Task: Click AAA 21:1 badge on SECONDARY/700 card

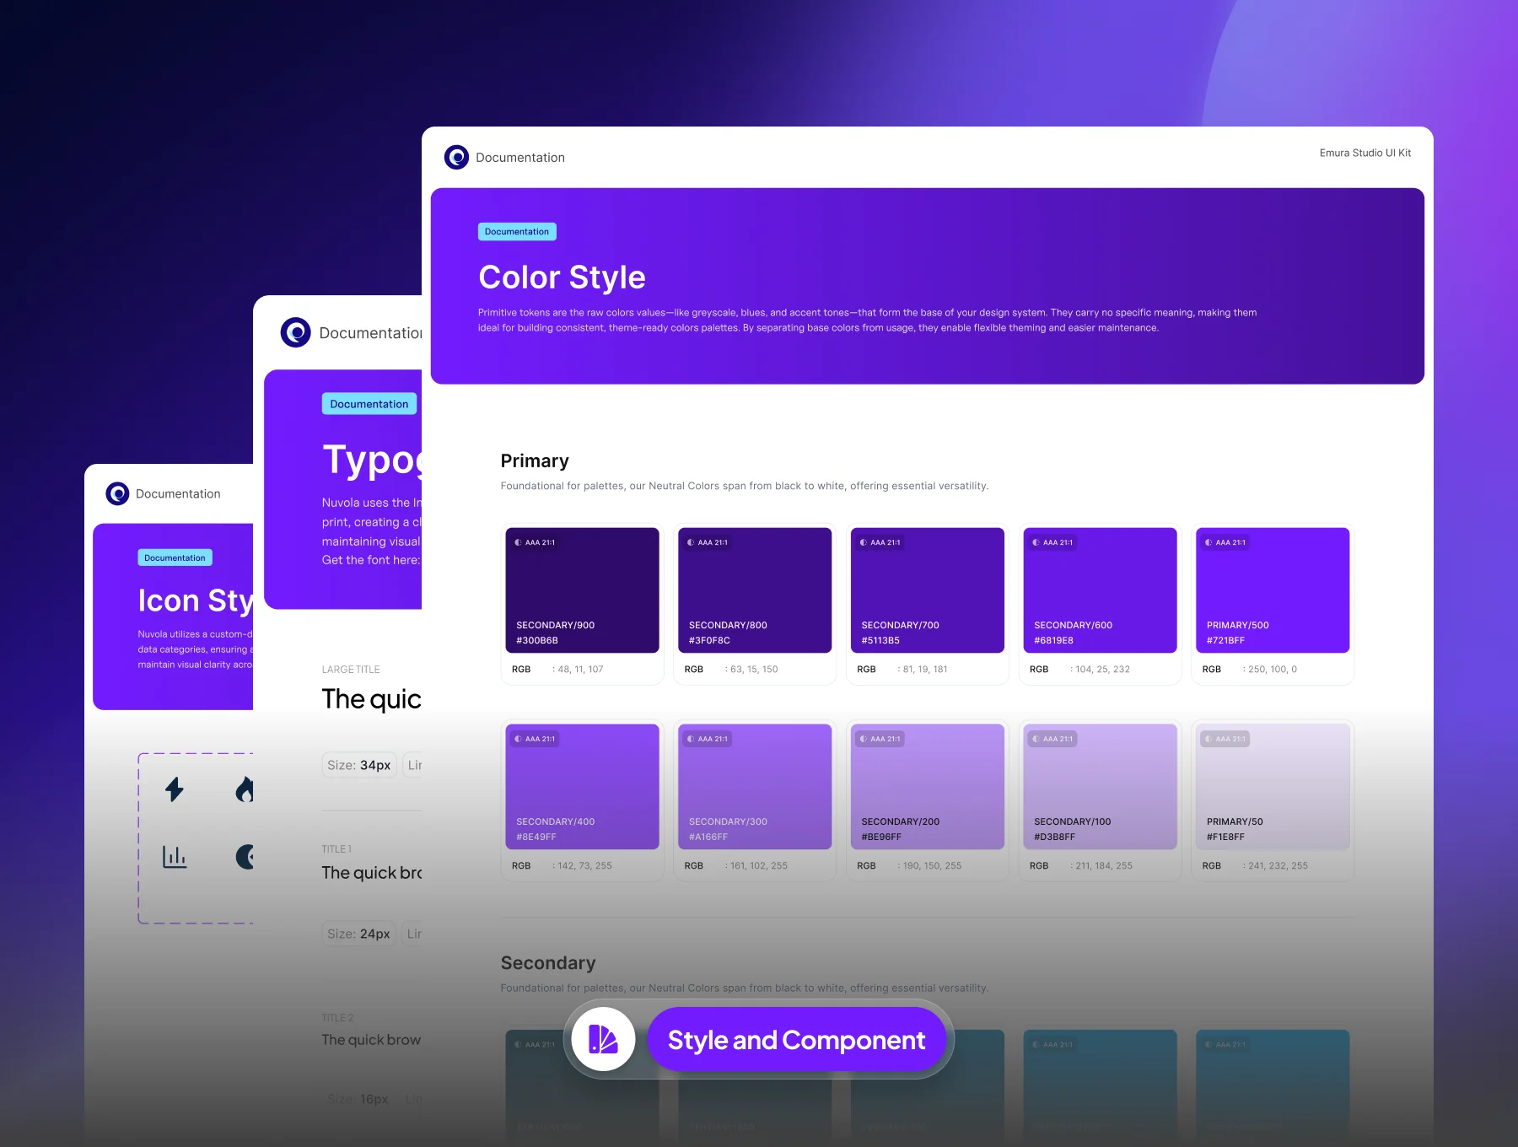Action: click(880, 542)
